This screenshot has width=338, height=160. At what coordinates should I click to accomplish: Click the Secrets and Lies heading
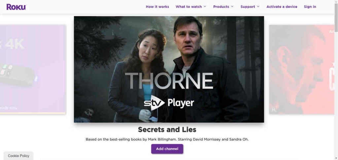(167, 130)
